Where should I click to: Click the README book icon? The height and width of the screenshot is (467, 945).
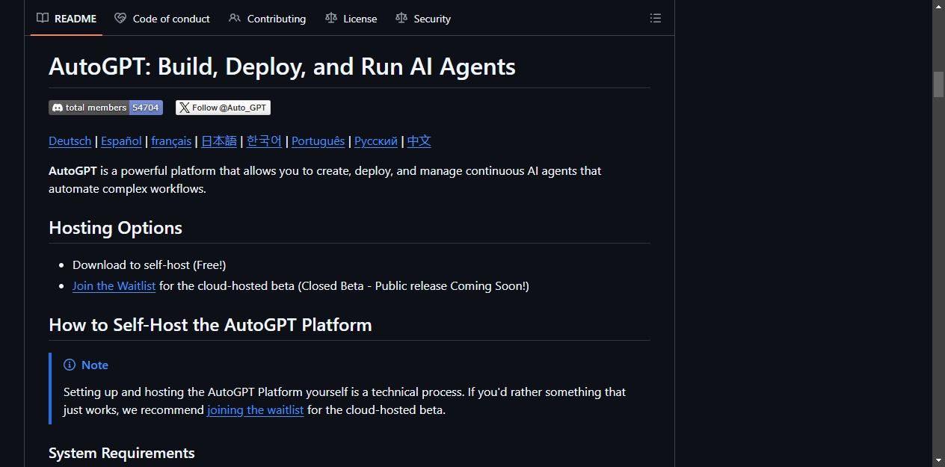[43, 19]
